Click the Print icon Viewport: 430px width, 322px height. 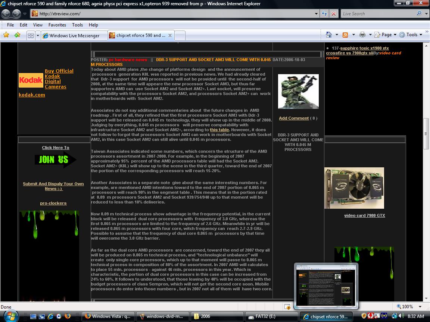[x=362, y=35]
